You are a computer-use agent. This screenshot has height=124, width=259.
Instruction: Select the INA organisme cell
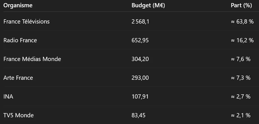pos(8,97)
